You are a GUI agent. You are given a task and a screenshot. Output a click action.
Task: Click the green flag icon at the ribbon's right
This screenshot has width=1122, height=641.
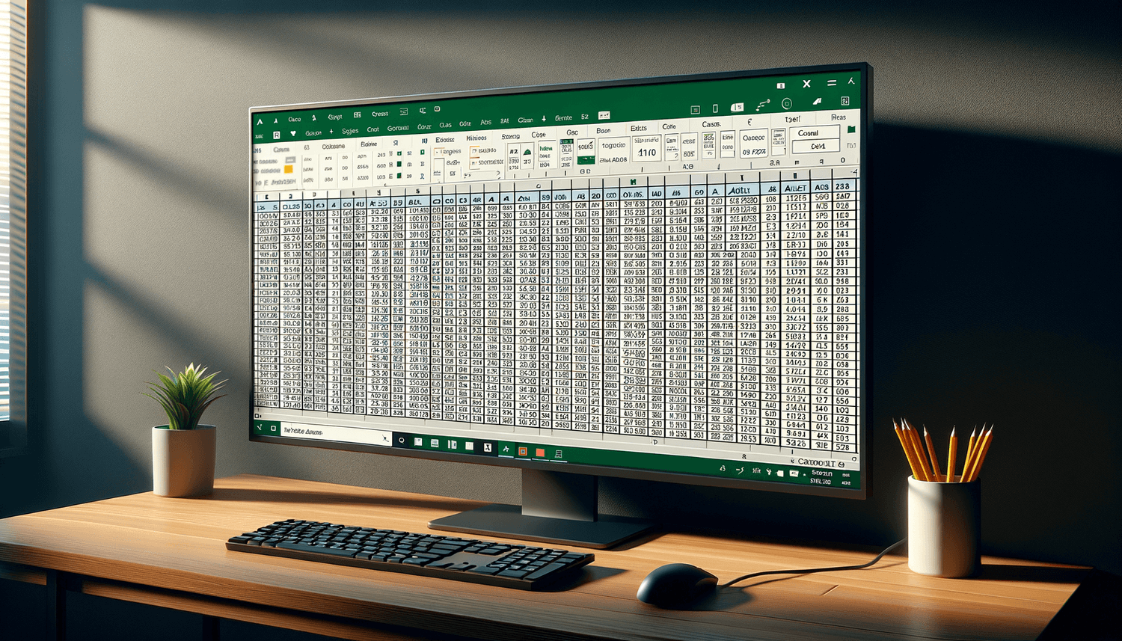click(x=850, y=130)
